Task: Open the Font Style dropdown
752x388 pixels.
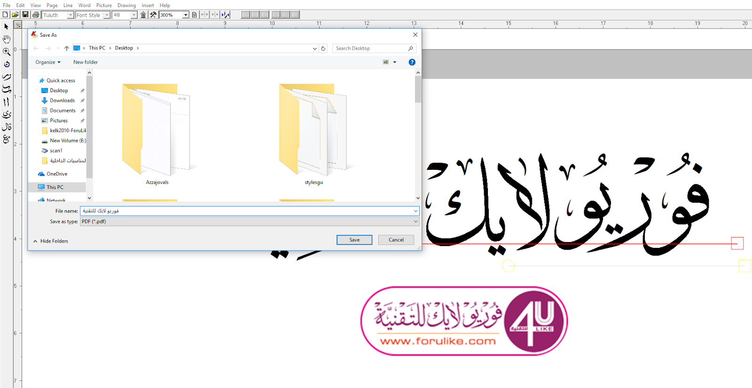Action: (x=107, y=15)
